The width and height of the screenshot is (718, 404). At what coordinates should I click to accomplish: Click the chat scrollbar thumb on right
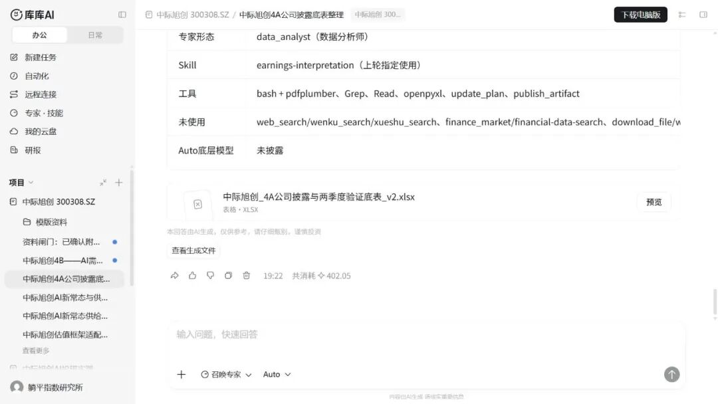tap(715, 302)
